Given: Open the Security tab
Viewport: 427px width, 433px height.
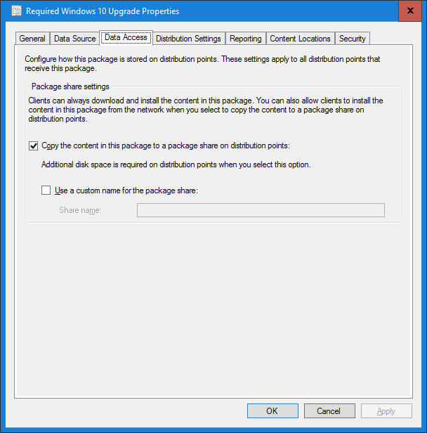Looking at the screenshot, I should pyautogui.click(x=353, y=39).
